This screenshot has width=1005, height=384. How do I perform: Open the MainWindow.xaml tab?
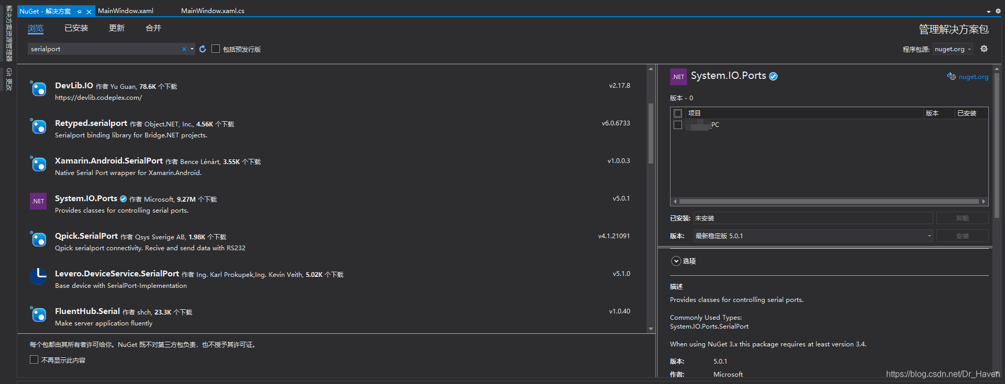coord(126,11)
